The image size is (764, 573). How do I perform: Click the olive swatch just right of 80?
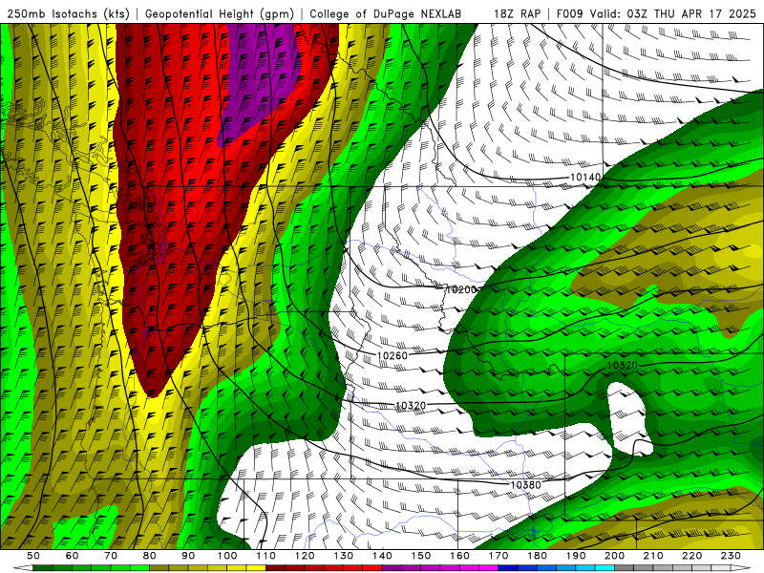(159, 568)
